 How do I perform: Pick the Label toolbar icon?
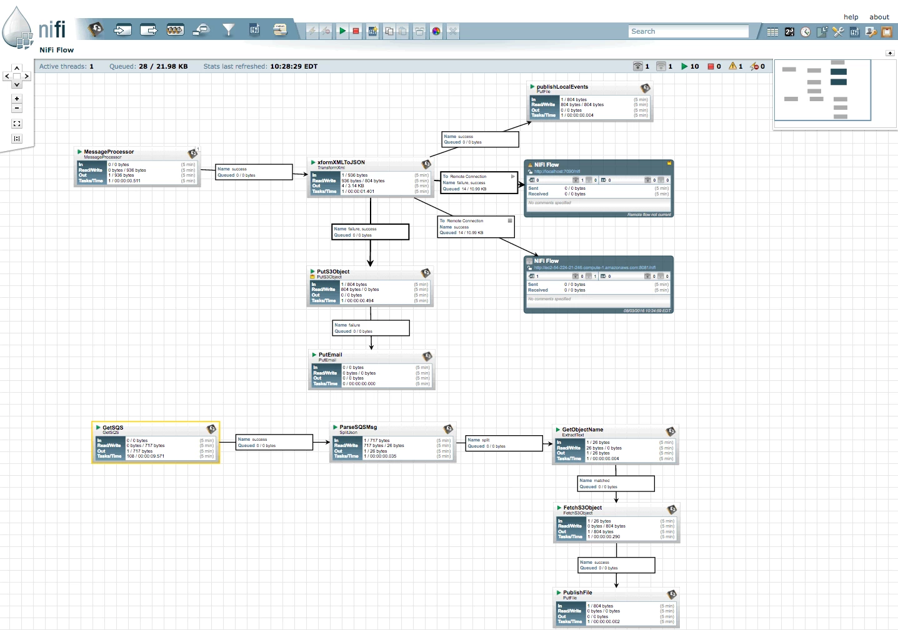(280, 30)
